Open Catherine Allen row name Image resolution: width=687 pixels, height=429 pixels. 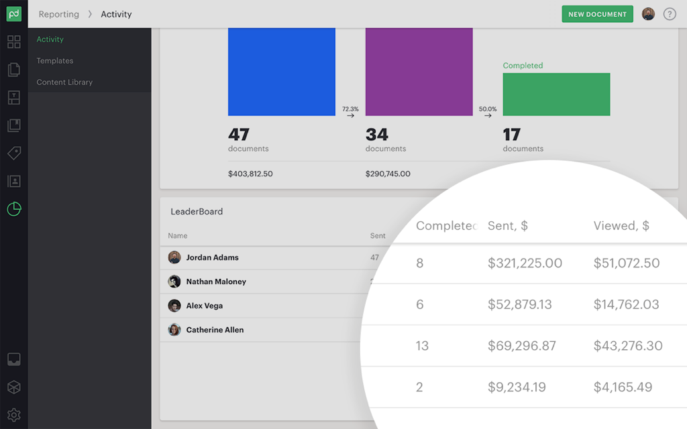click(x=215, y=330)
